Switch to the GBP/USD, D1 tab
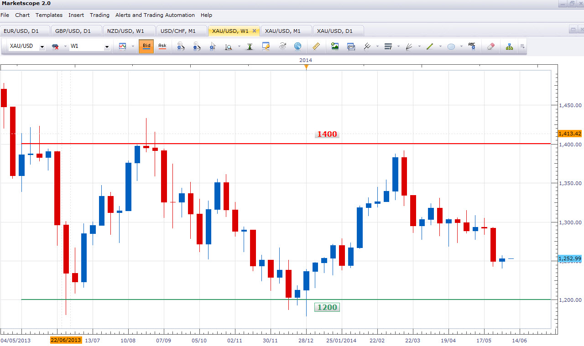Screen dimensions: 584x346 point(76,31)
